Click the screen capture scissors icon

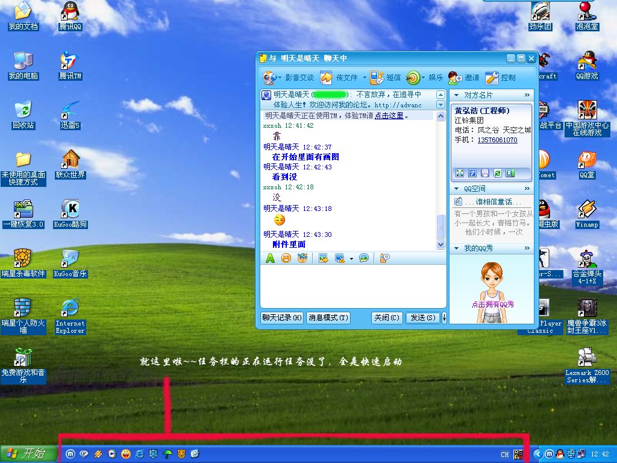point(340,258)
